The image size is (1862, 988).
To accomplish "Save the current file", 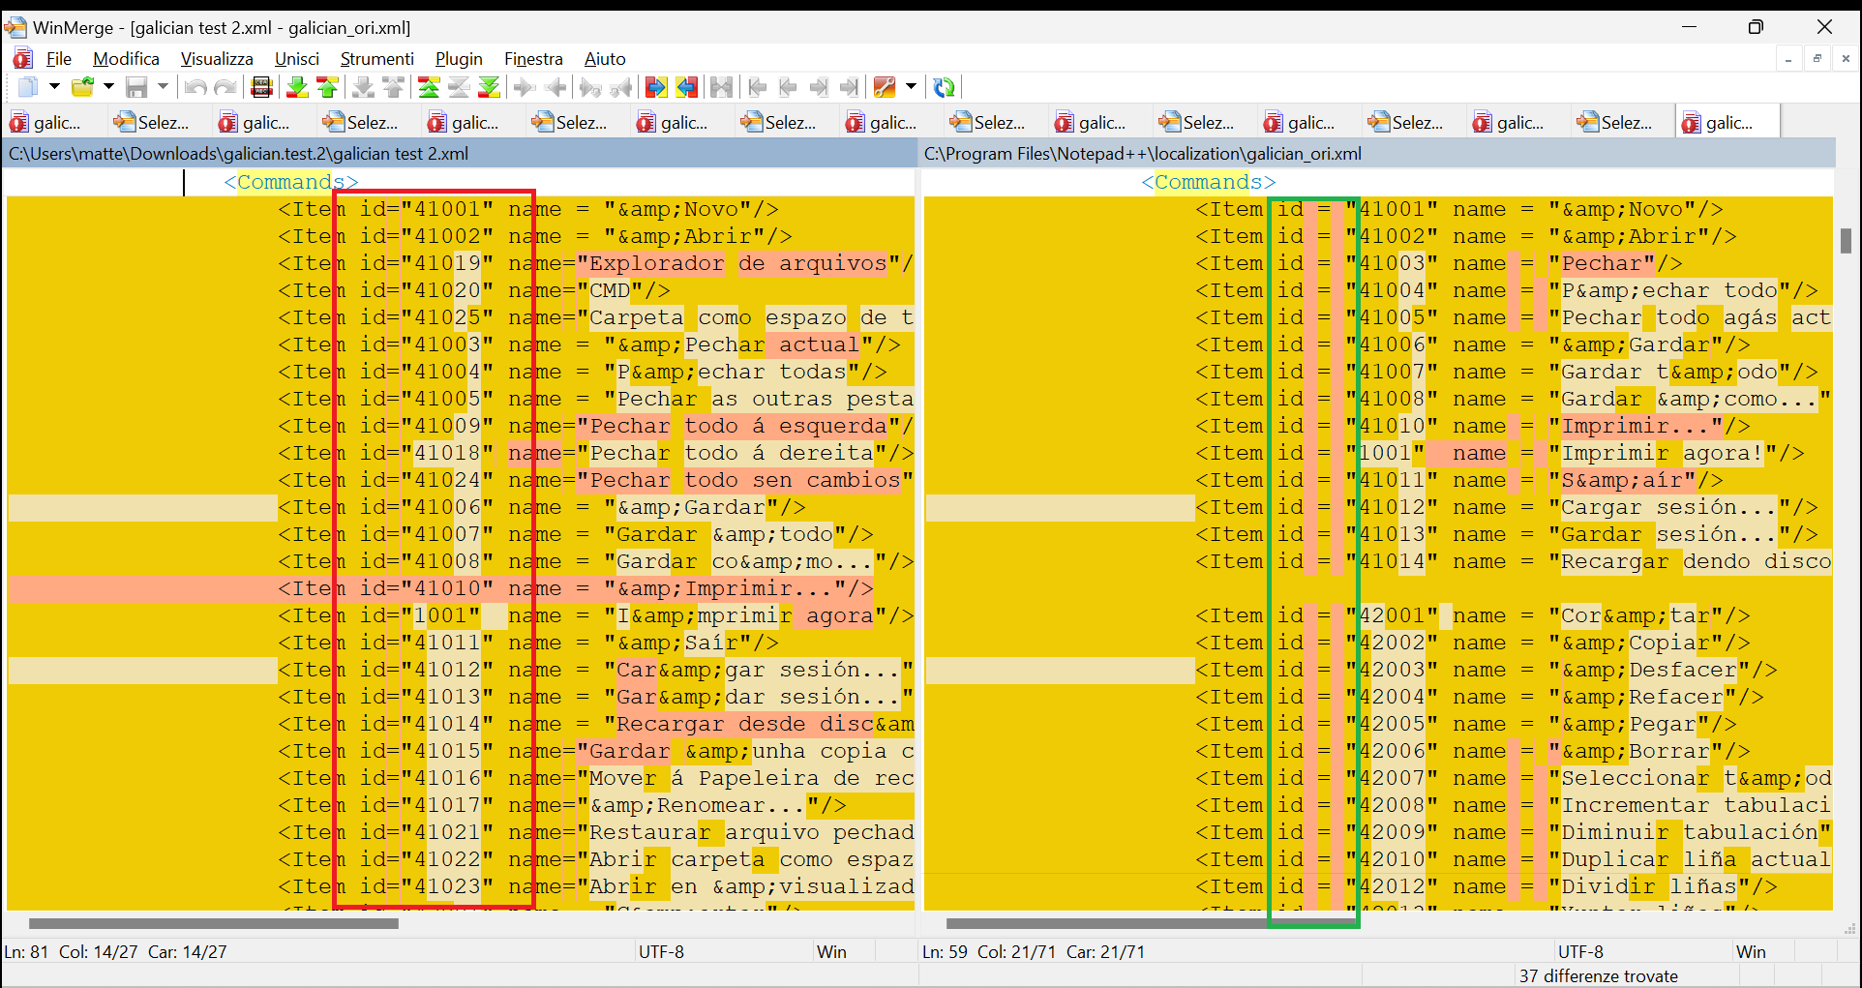I will 138,87.
